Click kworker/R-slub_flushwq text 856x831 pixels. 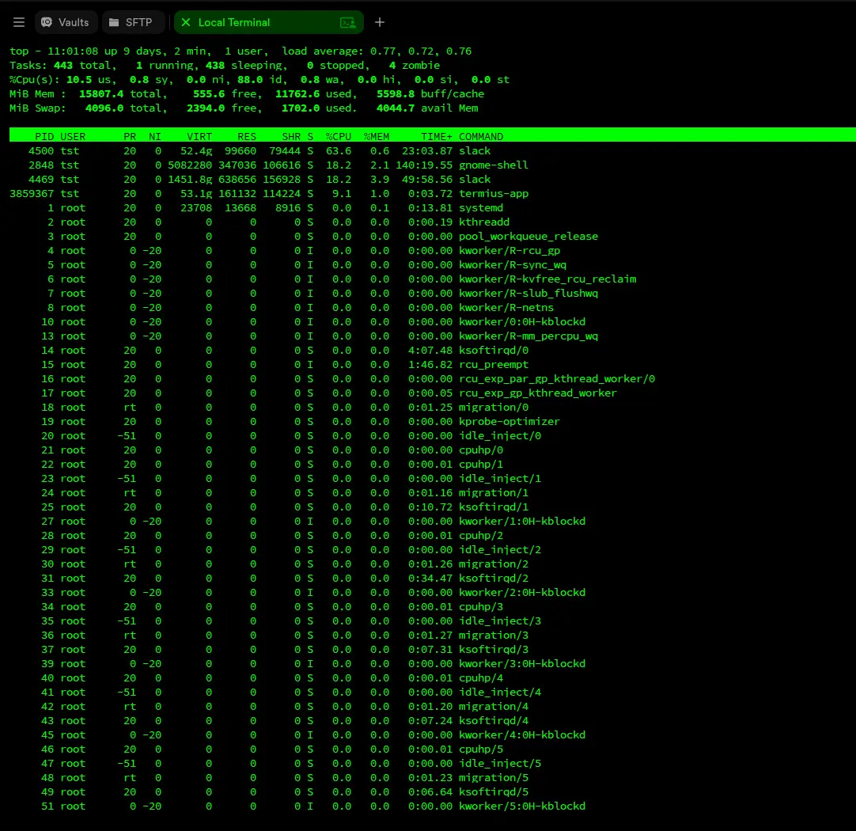click(x=528, y=293)
